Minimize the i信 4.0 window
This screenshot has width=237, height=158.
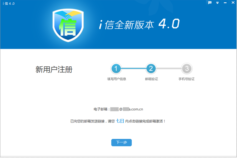click(225, 3)
